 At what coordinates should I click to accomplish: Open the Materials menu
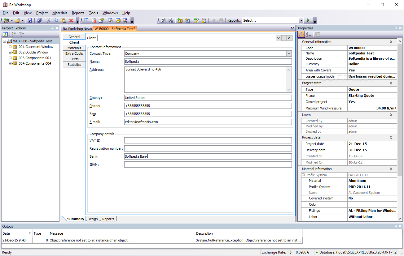coord(60,13)
